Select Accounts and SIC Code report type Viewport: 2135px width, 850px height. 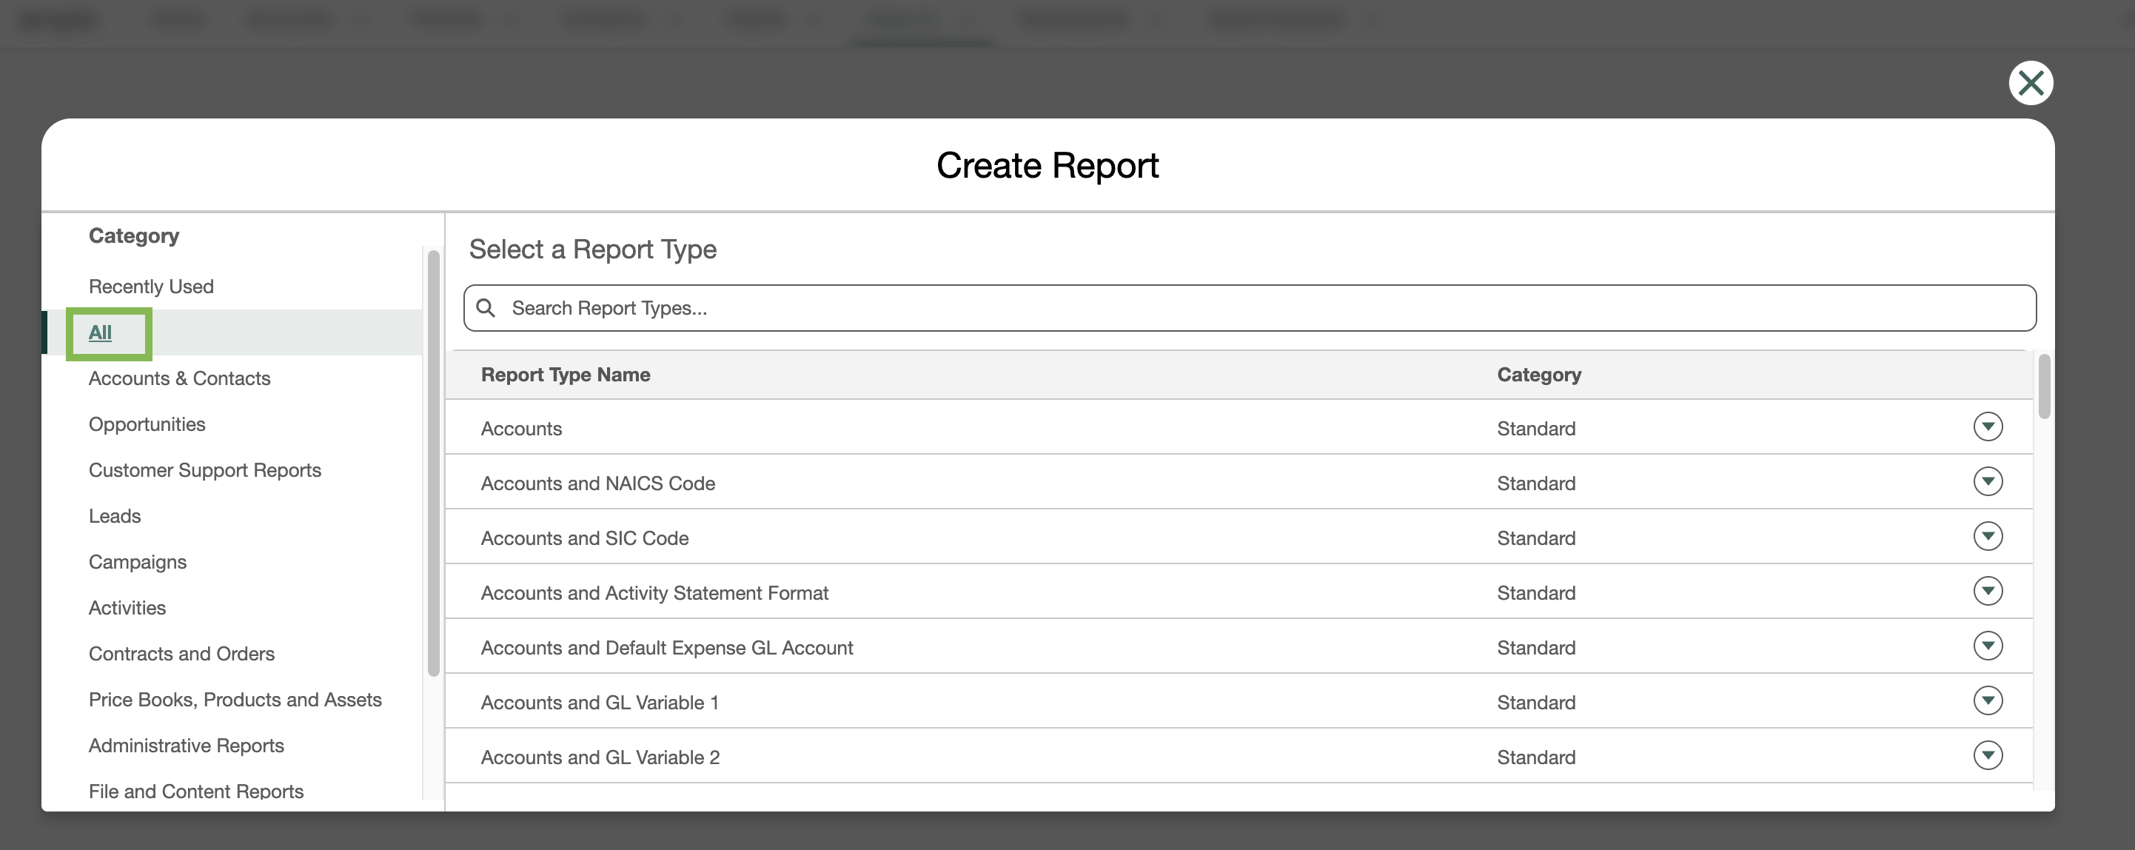pyautogui.click(x=584, y=538)
